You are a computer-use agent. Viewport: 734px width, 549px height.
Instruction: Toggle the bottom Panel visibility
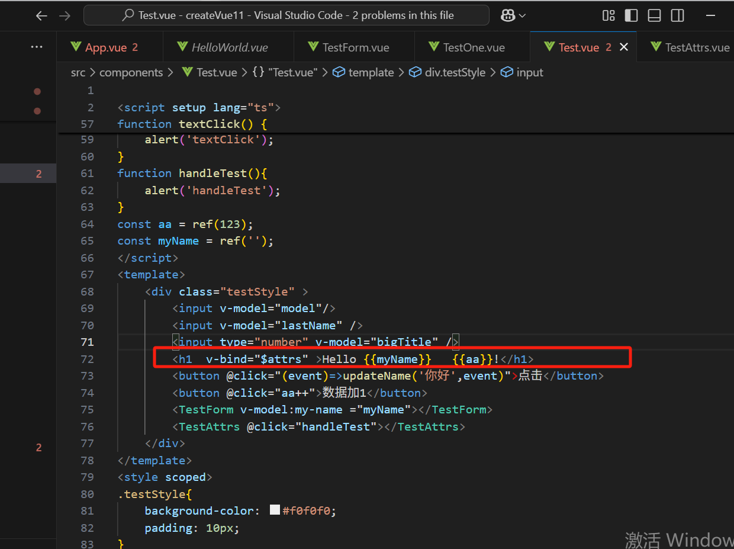(x=654, y=15)
